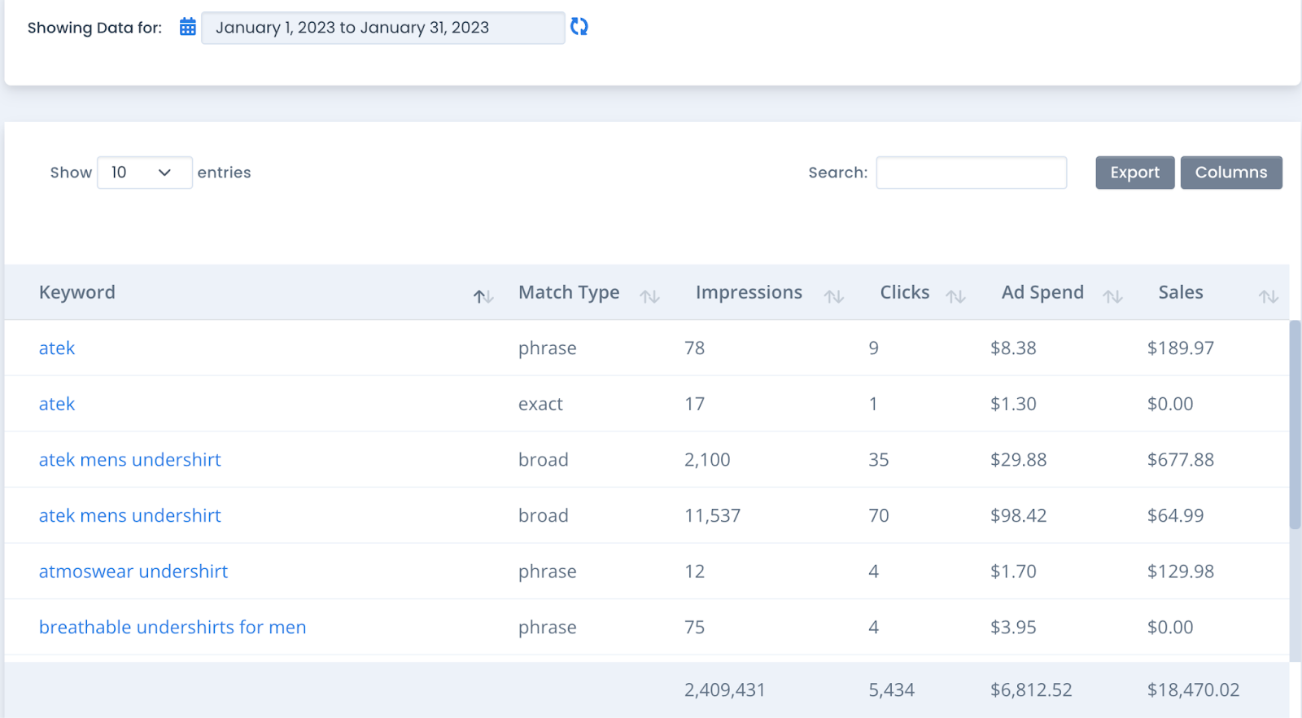The height and width of the screenshot is (718, 1302).
Task: Sort table by Keyword column arrows
Action: click(x=483, y=296)
